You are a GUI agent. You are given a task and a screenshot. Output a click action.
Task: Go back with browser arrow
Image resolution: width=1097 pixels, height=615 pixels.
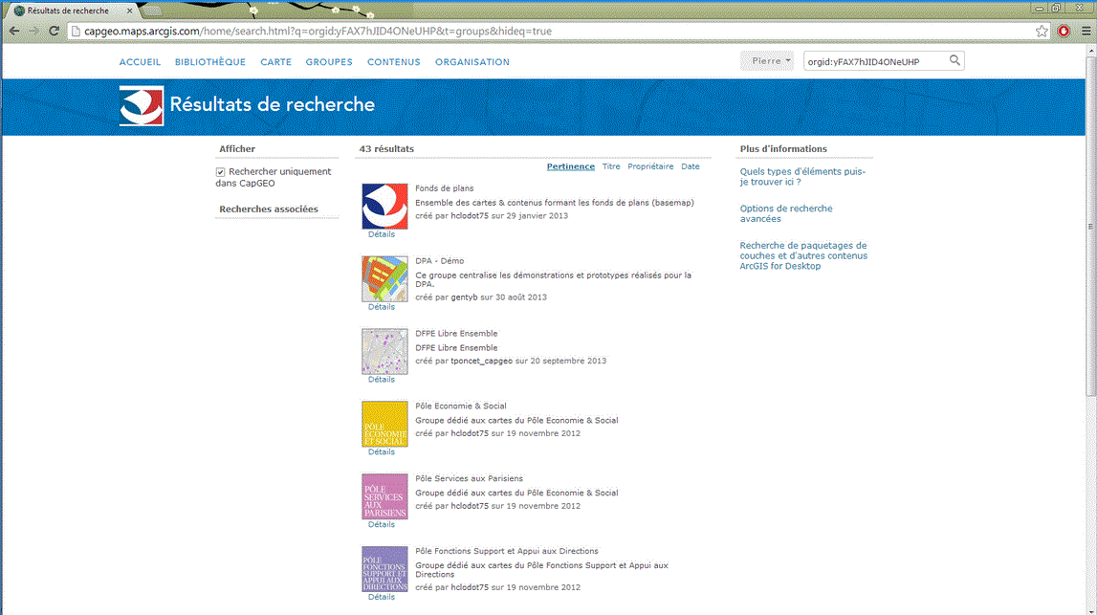[14, 32]
